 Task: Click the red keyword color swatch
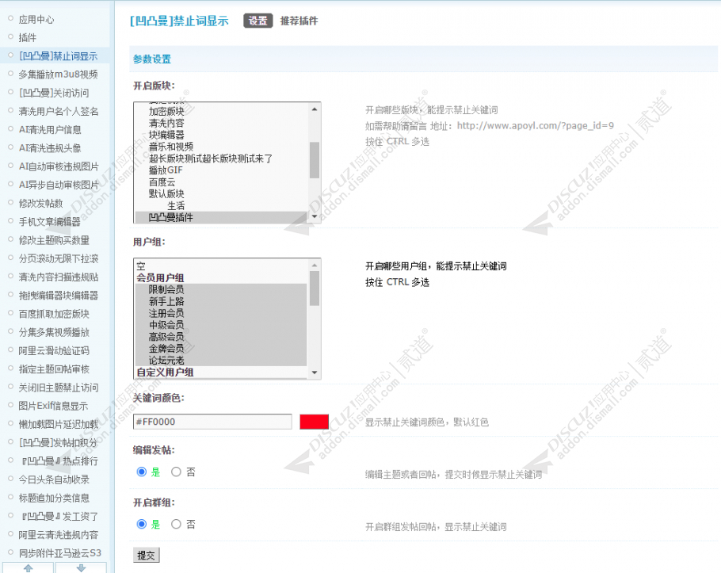[x=314, y=422]
